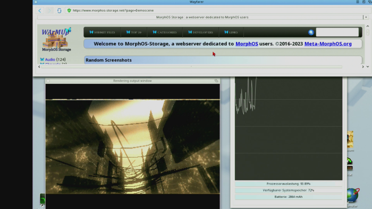
Task: Click the Wayfarer title bar menu gadget
Action: pos(358,2)
